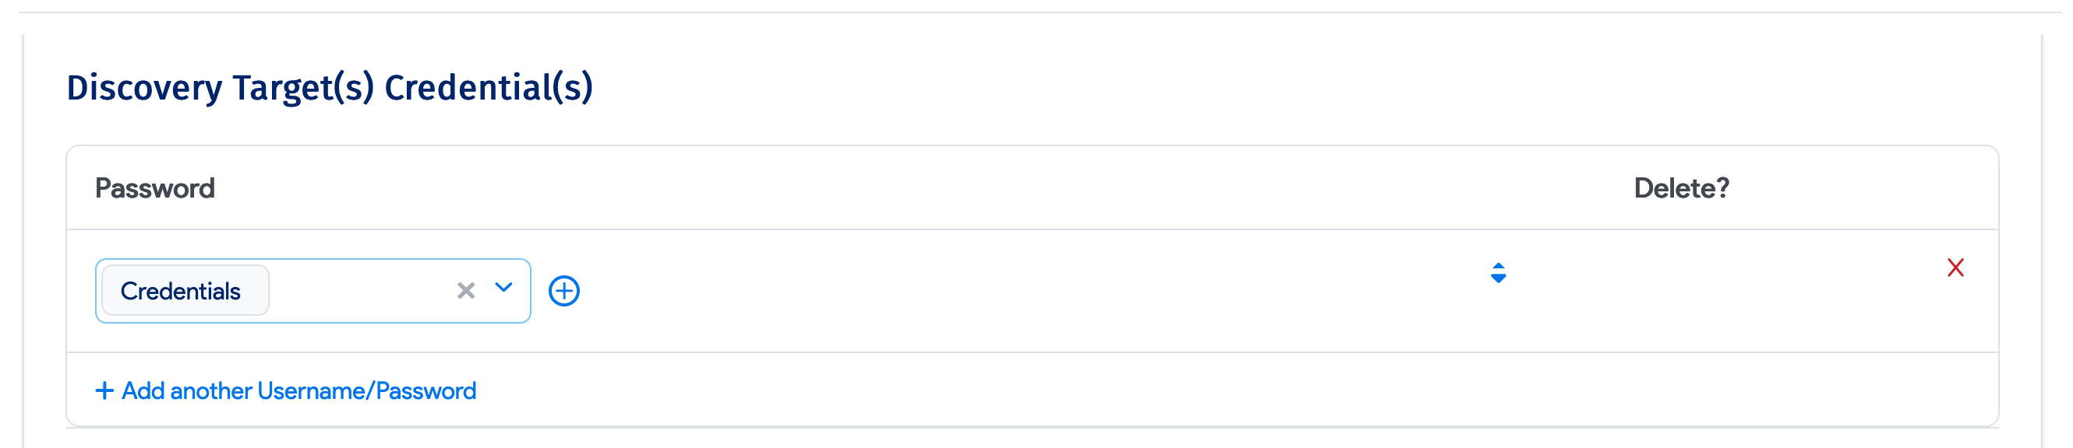Click the Username/Password text in the add link
Screen dimensions: 2073x448
(367, 391)
